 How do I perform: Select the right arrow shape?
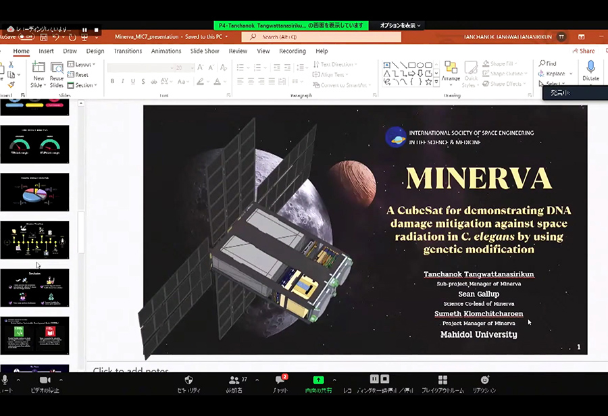(x=411, y=74)
